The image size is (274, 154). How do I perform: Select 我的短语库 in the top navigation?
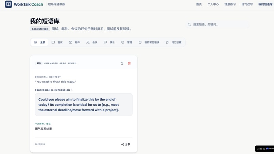tap(266, 4)
